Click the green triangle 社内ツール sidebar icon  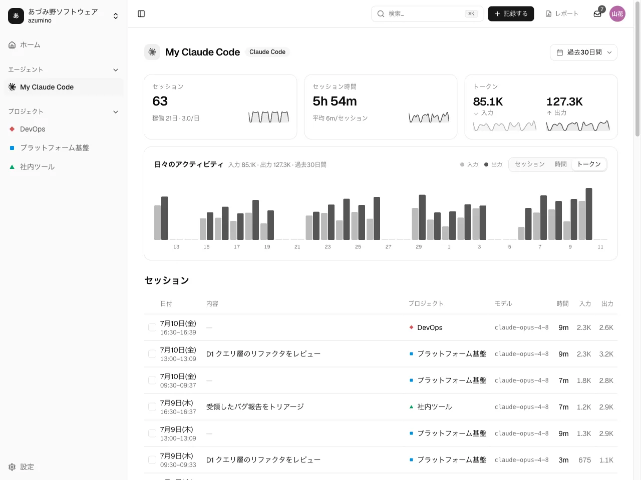point(12,167)
